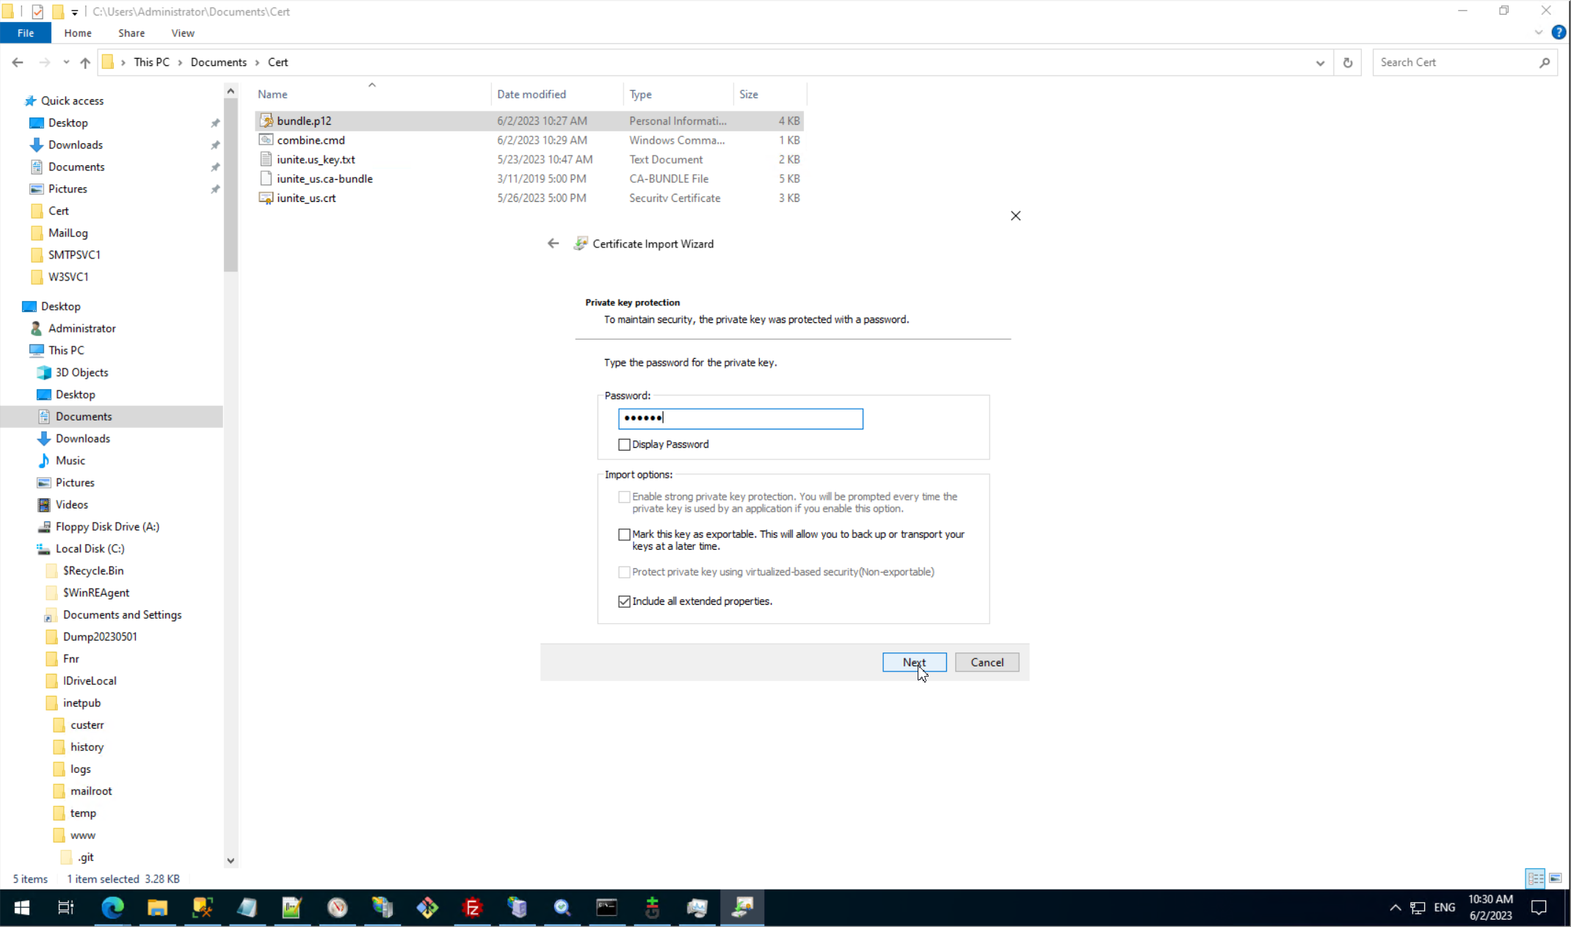Viewport: 1571px width, 927px height.
Task: Cancel the Certificate Import Wizard
Action: [987, 662]
